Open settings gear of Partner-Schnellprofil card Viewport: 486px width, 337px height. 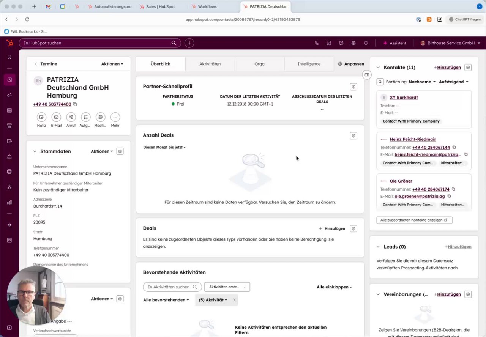pos(353,87)
